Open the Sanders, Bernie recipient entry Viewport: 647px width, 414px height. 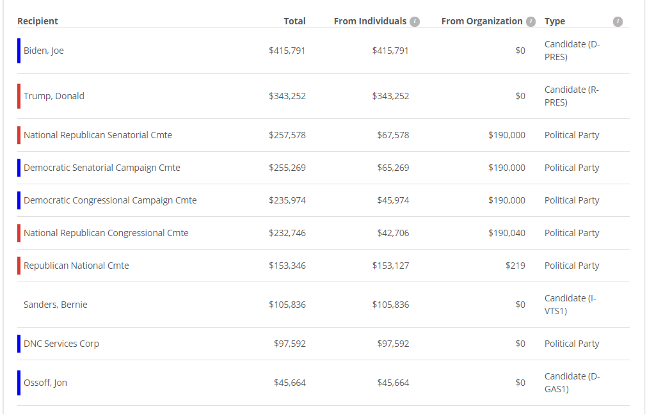[55, 305]
